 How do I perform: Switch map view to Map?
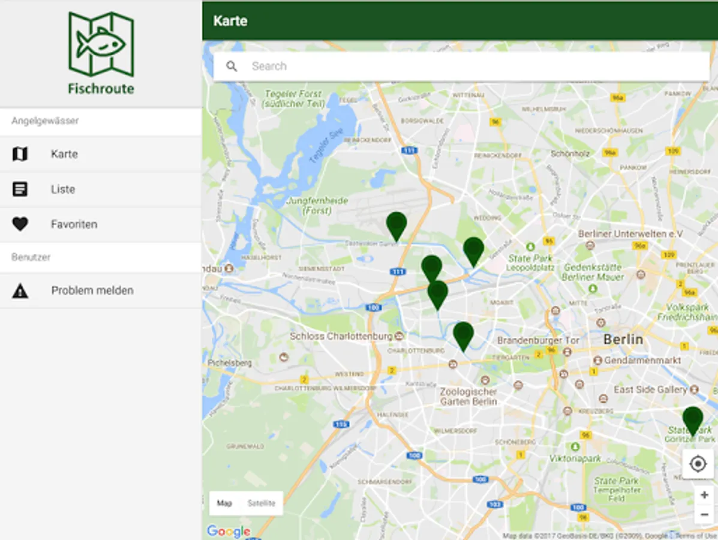pyautogui.click(x=224, y=503)
